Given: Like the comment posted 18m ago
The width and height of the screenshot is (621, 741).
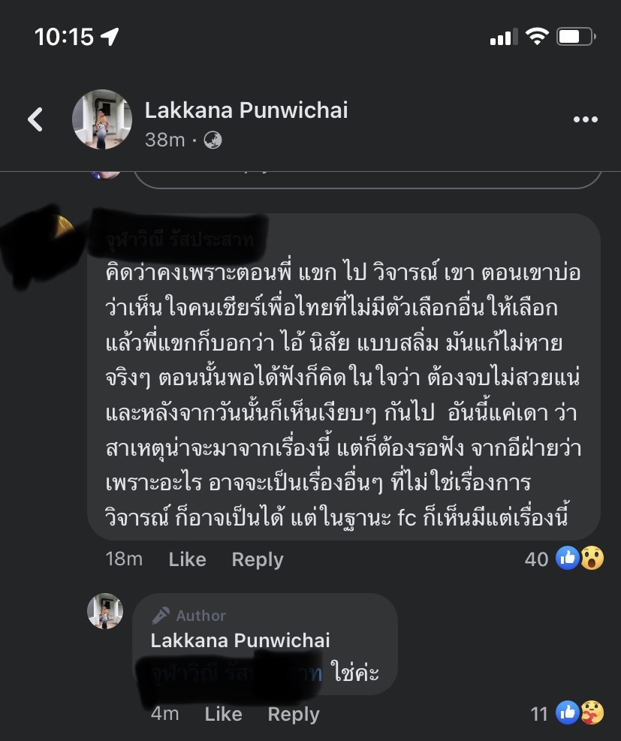Looking at the screenshot, I should [187, 559].
